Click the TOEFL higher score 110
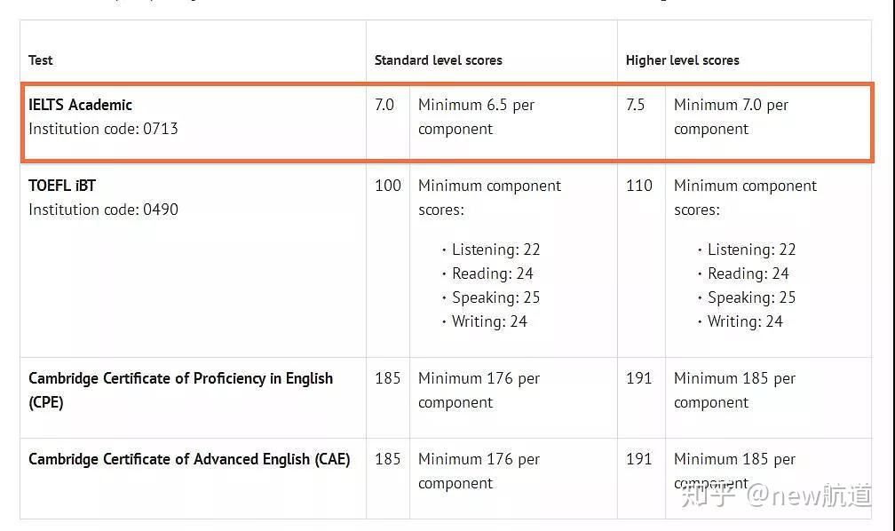895x531 pixels. click(x=638, y=186)
